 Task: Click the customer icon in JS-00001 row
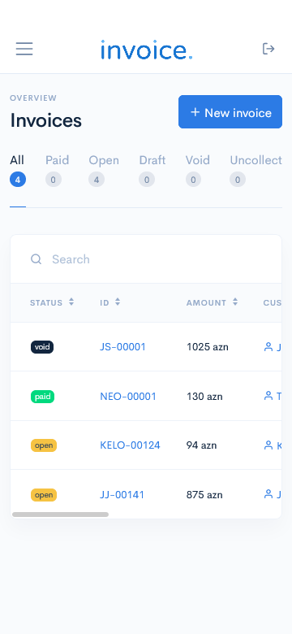pos(268,347)
